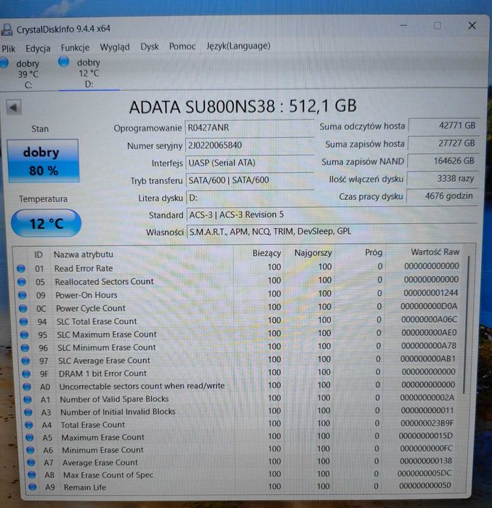Select the Total Erase Count raw value 000000023B9F
The width and height of the screenshot is (492, 508).
tap(427, 423)
